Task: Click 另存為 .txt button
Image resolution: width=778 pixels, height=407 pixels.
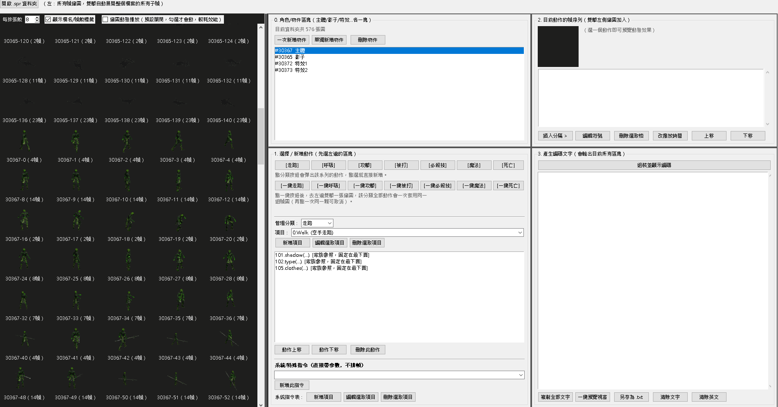Action: click(x=631, y=397)
